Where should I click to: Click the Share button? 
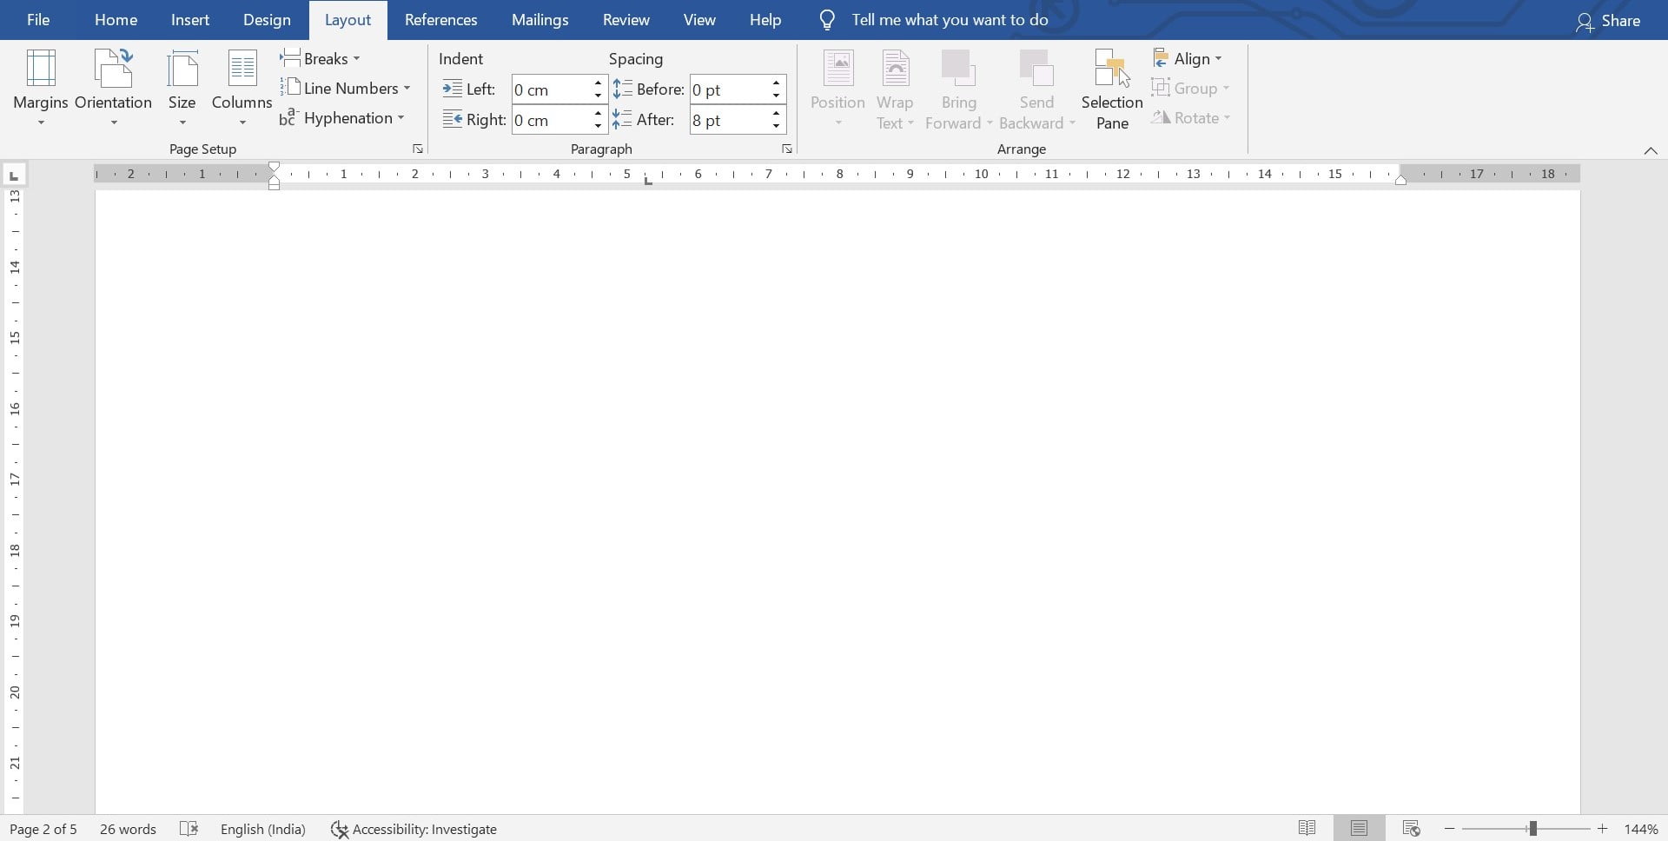1608,21
